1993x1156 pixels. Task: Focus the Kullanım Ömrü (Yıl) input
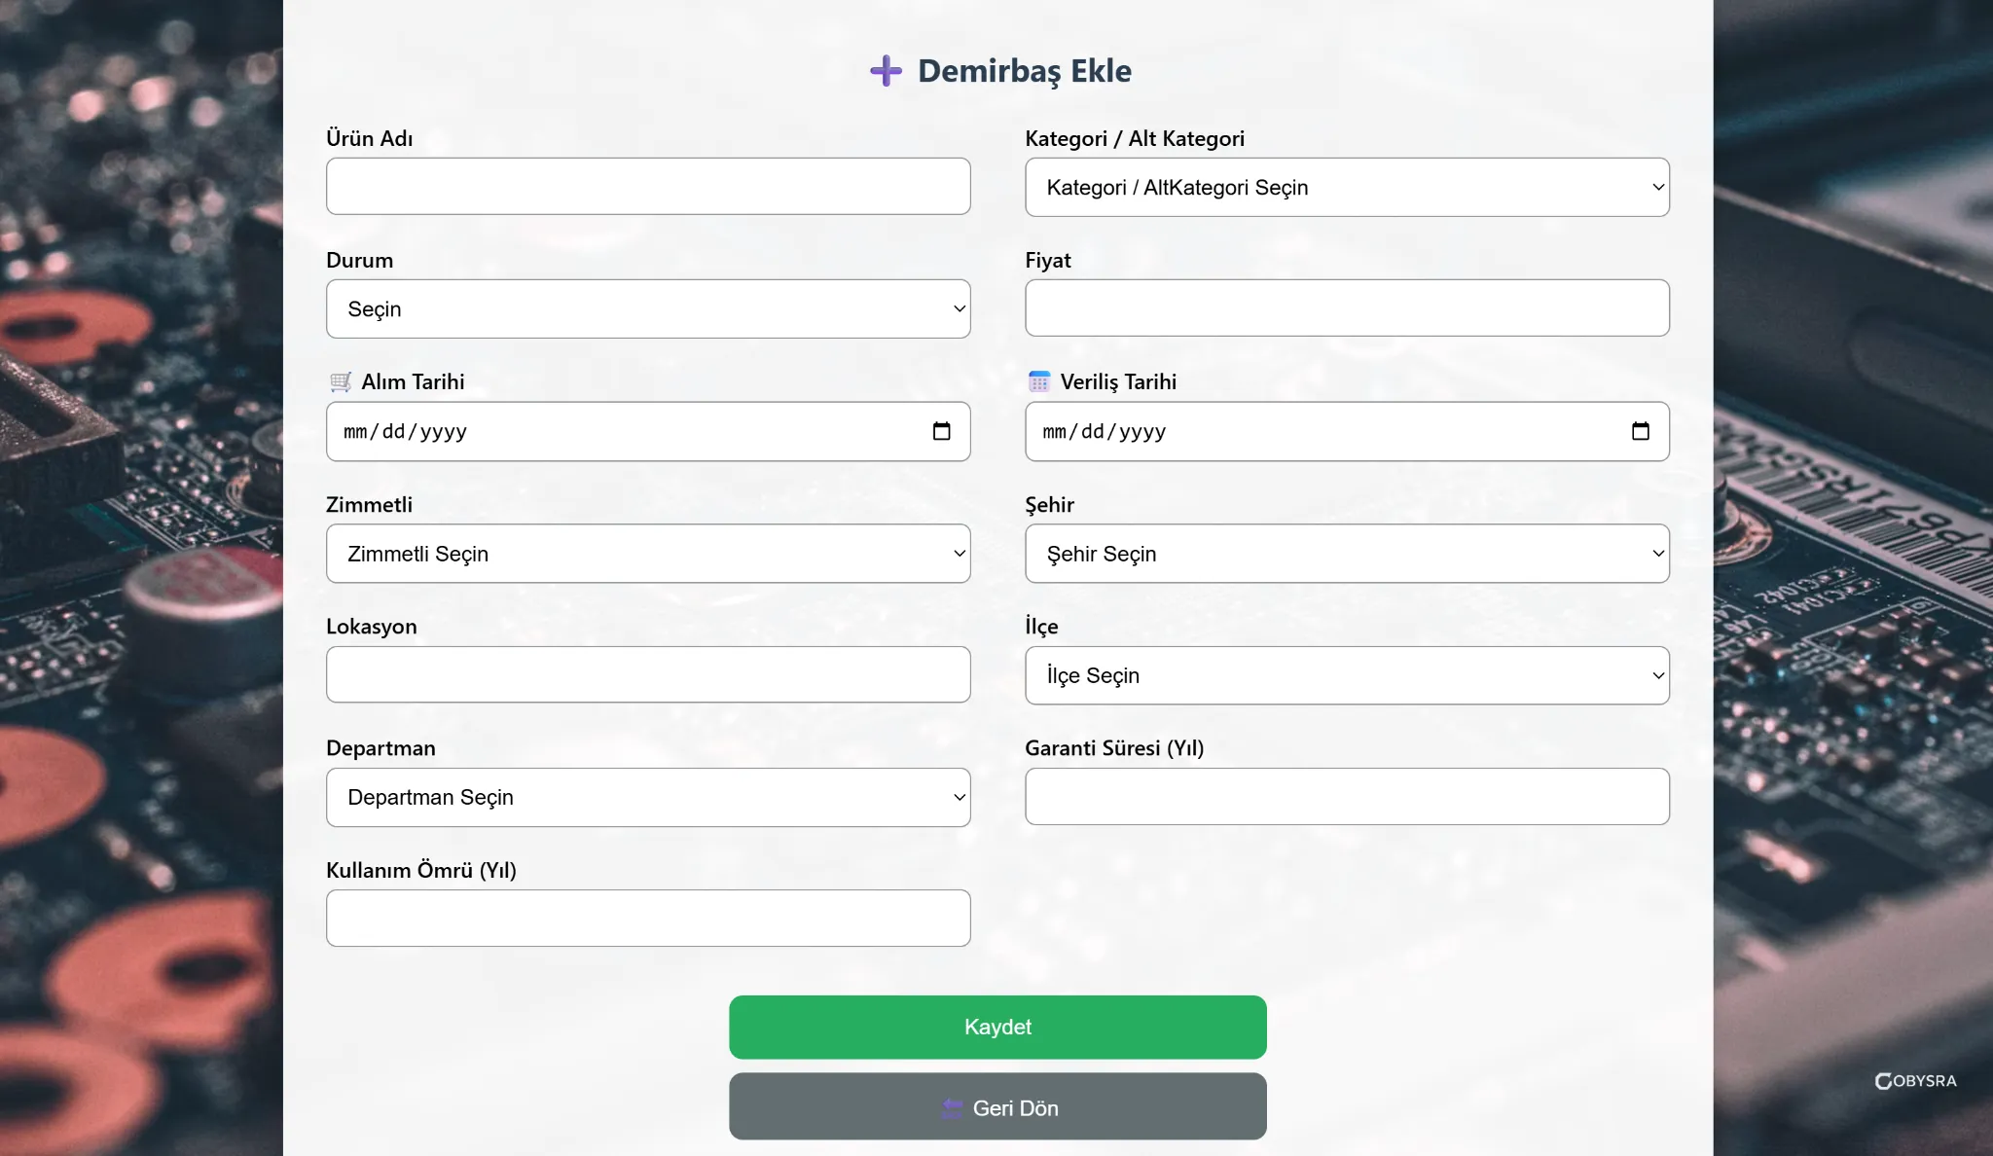pyautogui.click(x=648, y=919)
